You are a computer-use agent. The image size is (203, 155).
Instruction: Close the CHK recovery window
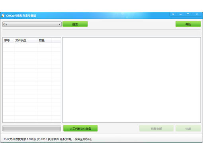point(197,14)
